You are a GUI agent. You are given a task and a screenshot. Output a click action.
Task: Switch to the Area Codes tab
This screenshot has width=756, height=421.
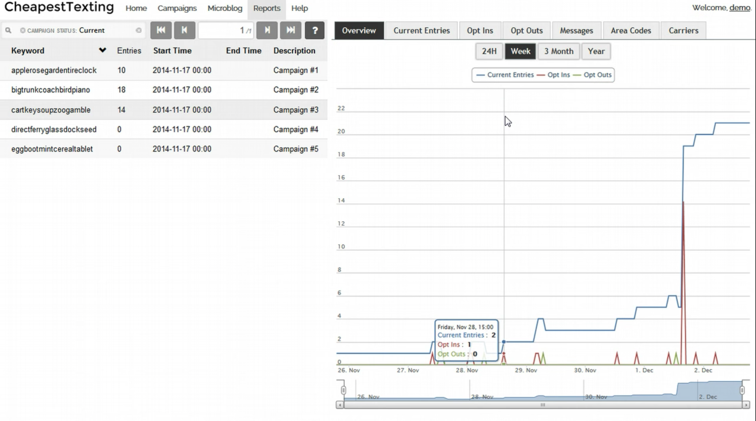point(631,30)
